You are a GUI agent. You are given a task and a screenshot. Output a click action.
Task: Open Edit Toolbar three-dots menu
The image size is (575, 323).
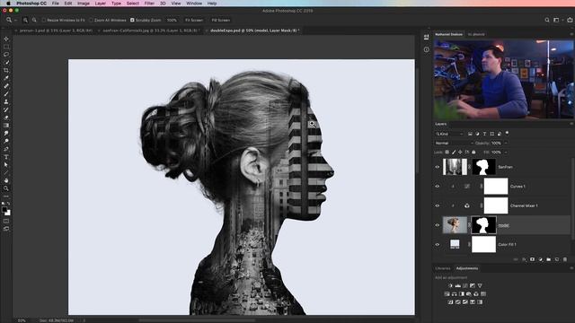[6, 196]
